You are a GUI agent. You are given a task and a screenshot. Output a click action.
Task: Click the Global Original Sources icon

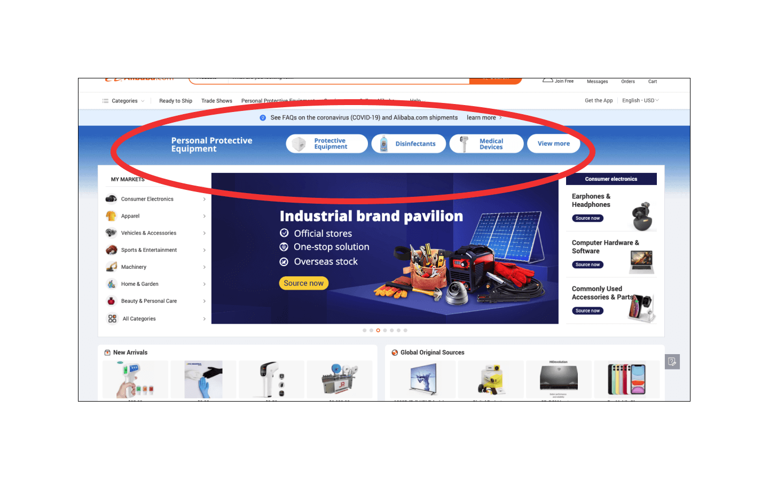click(x=395, y=353)
